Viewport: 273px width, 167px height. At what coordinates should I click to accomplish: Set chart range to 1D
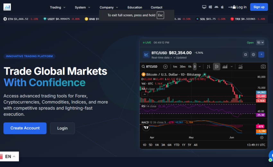(145, 145)
